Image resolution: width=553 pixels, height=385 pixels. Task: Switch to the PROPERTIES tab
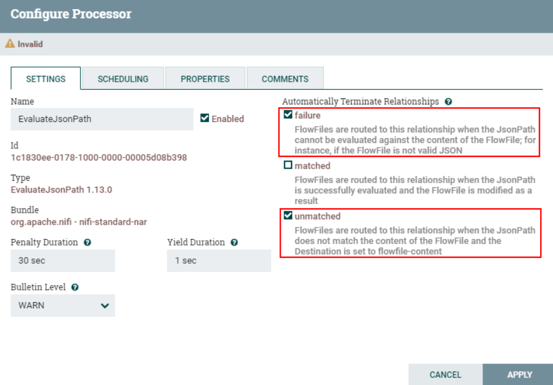(205, 79)
